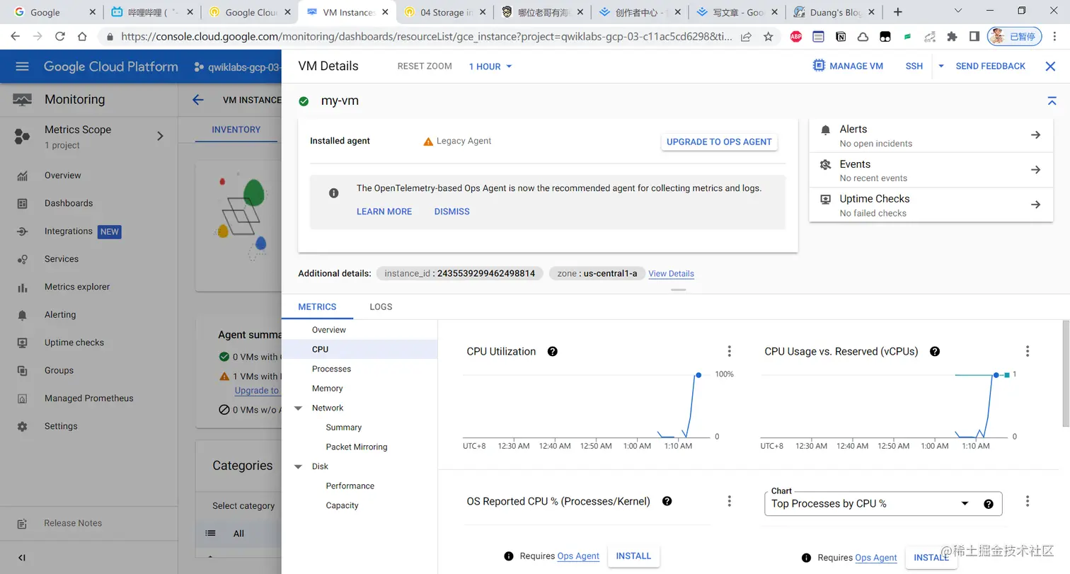Open the SSH options dropdown arrow
The width and height of the screenshot is (1070, 574).
[x=941, y=66]
